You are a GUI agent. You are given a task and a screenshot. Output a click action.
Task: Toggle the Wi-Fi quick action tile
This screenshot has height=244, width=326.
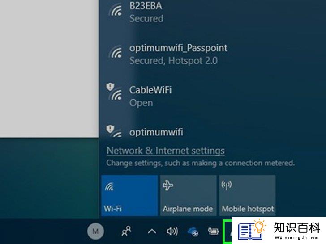[x=129, y=195]
